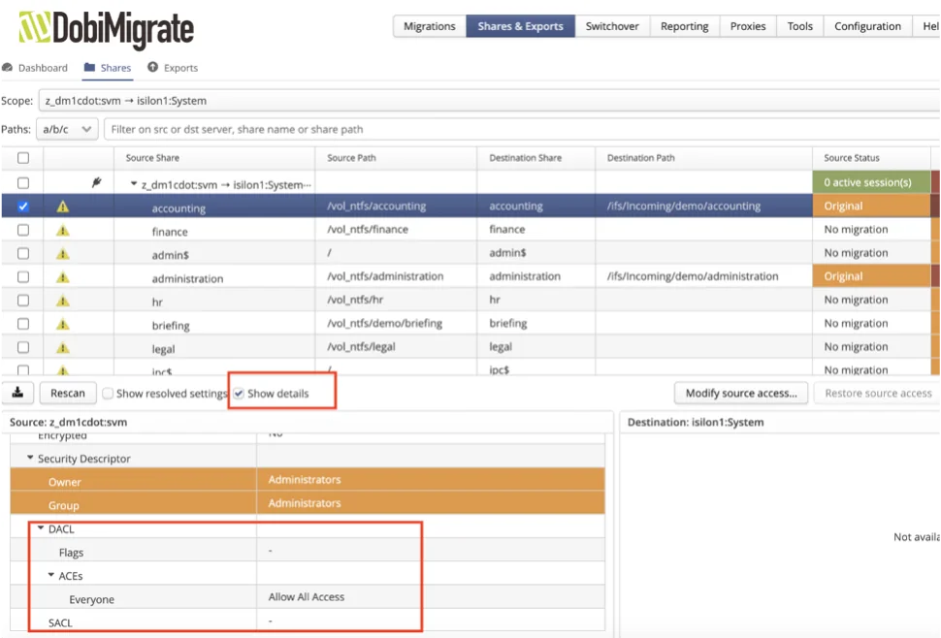Collapse the Security Descriptor section
The width and height of the screenshot is (941, 638).
30,459
